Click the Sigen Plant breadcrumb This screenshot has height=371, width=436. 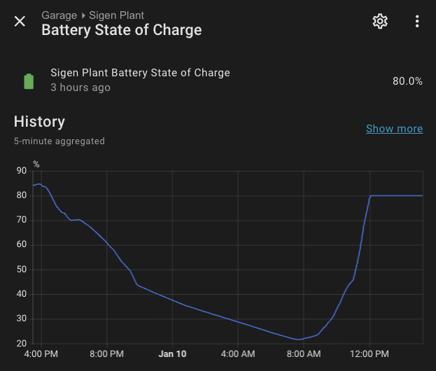click(116, 15)
